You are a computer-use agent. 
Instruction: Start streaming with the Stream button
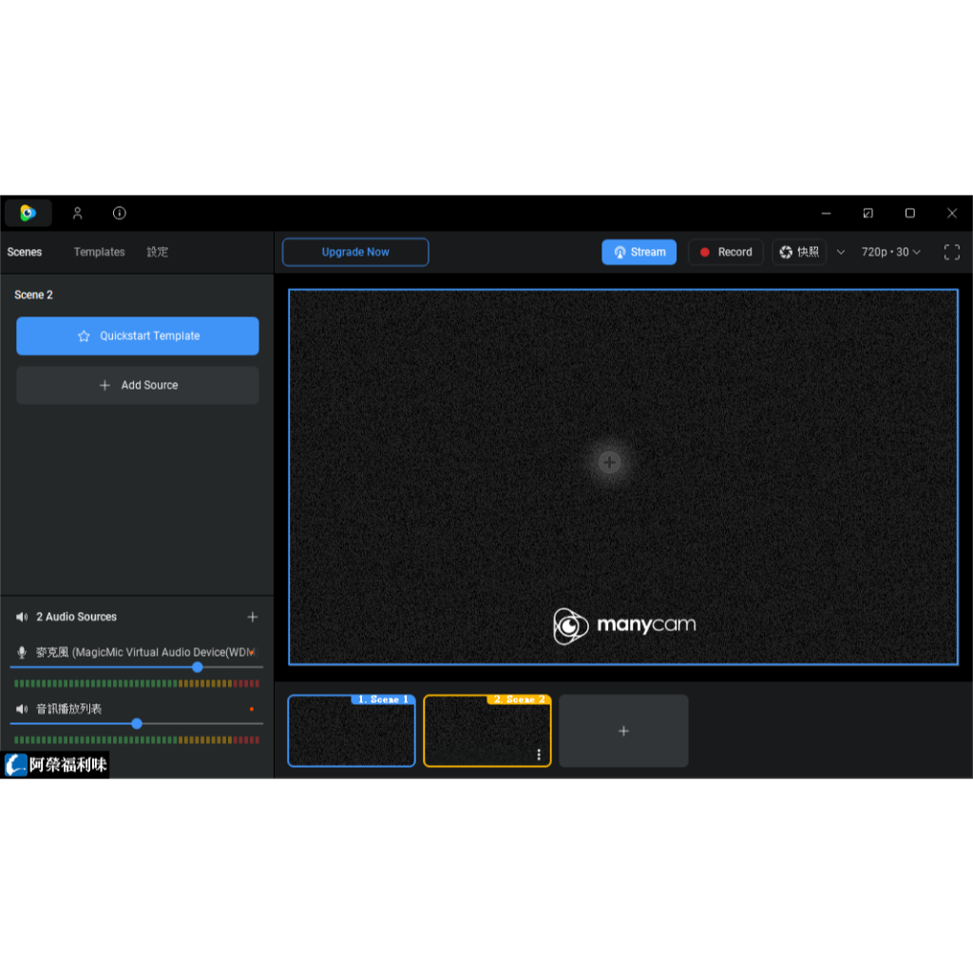pos(639,252)
